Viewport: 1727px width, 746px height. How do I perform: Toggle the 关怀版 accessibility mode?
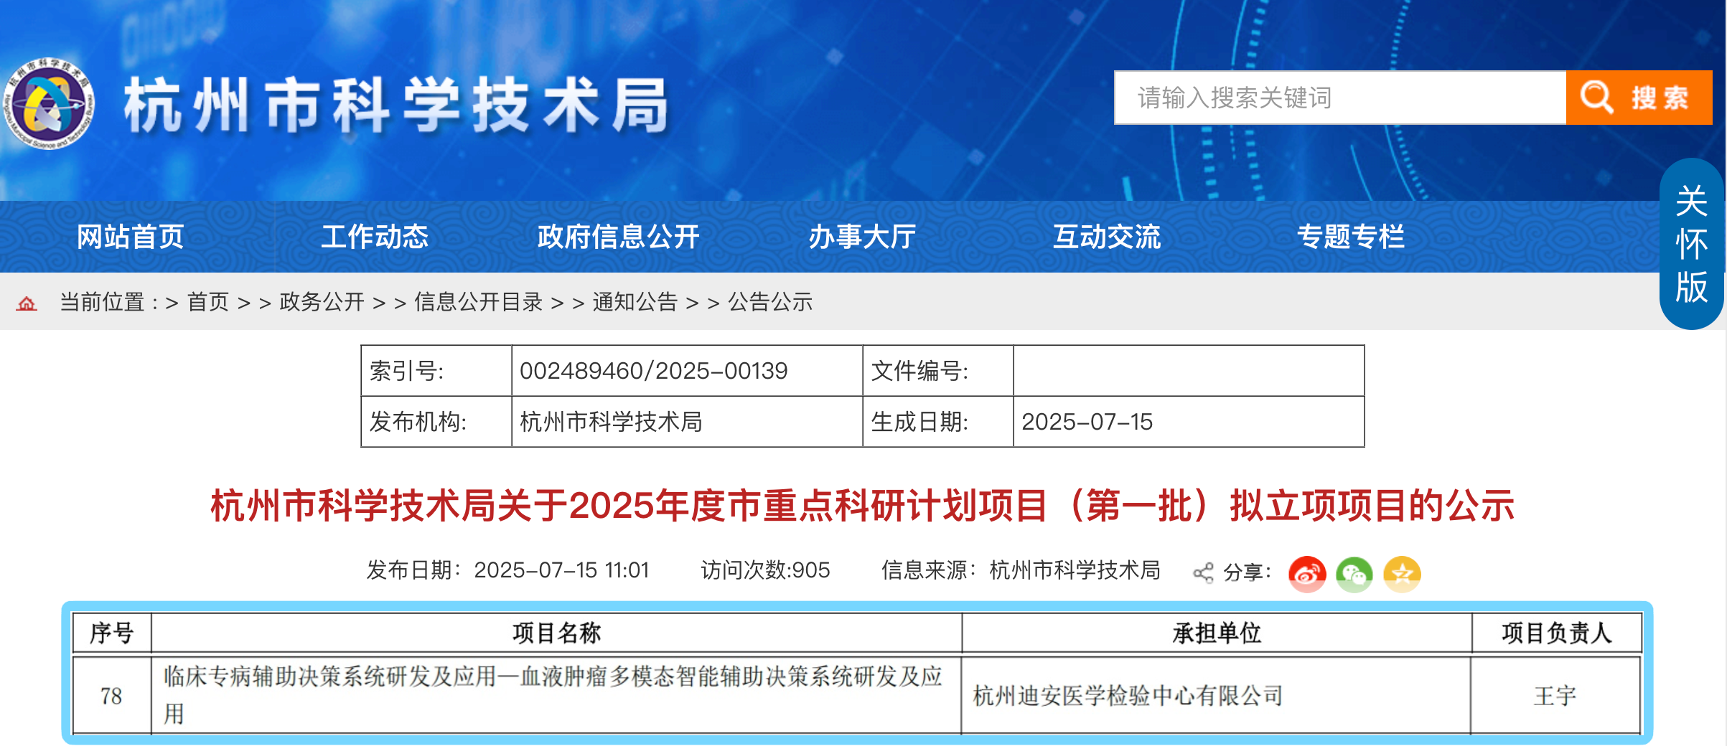(x=1691, y=244)
